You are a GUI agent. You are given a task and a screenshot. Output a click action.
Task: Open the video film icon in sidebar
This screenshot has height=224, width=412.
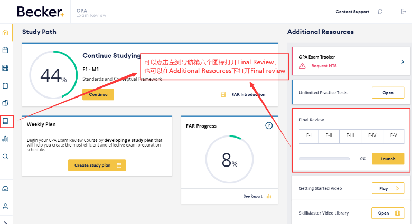pos(6,68)
